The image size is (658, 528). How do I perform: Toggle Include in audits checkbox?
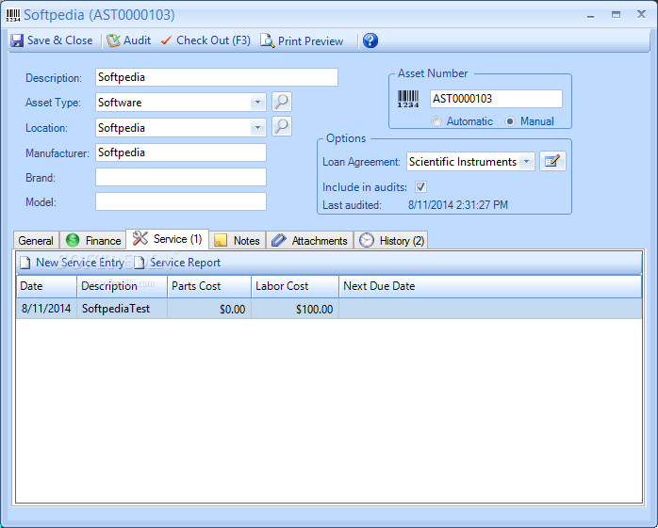point(420,187)
